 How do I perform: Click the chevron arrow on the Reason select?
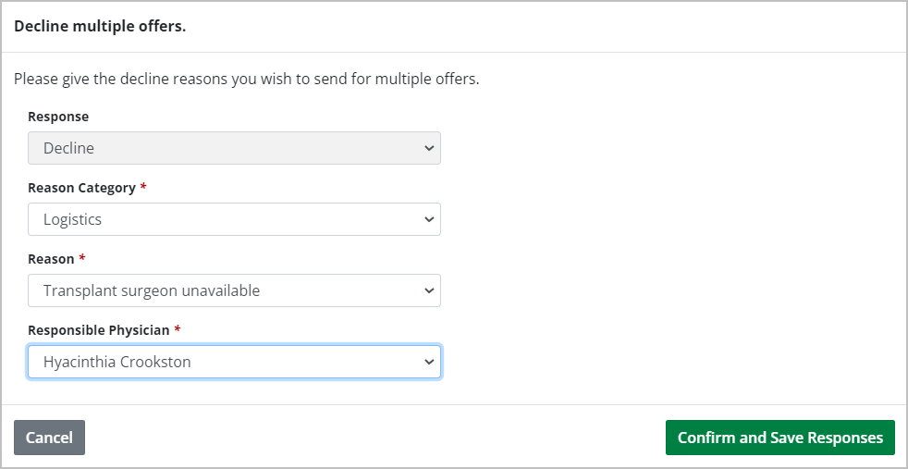428,290
